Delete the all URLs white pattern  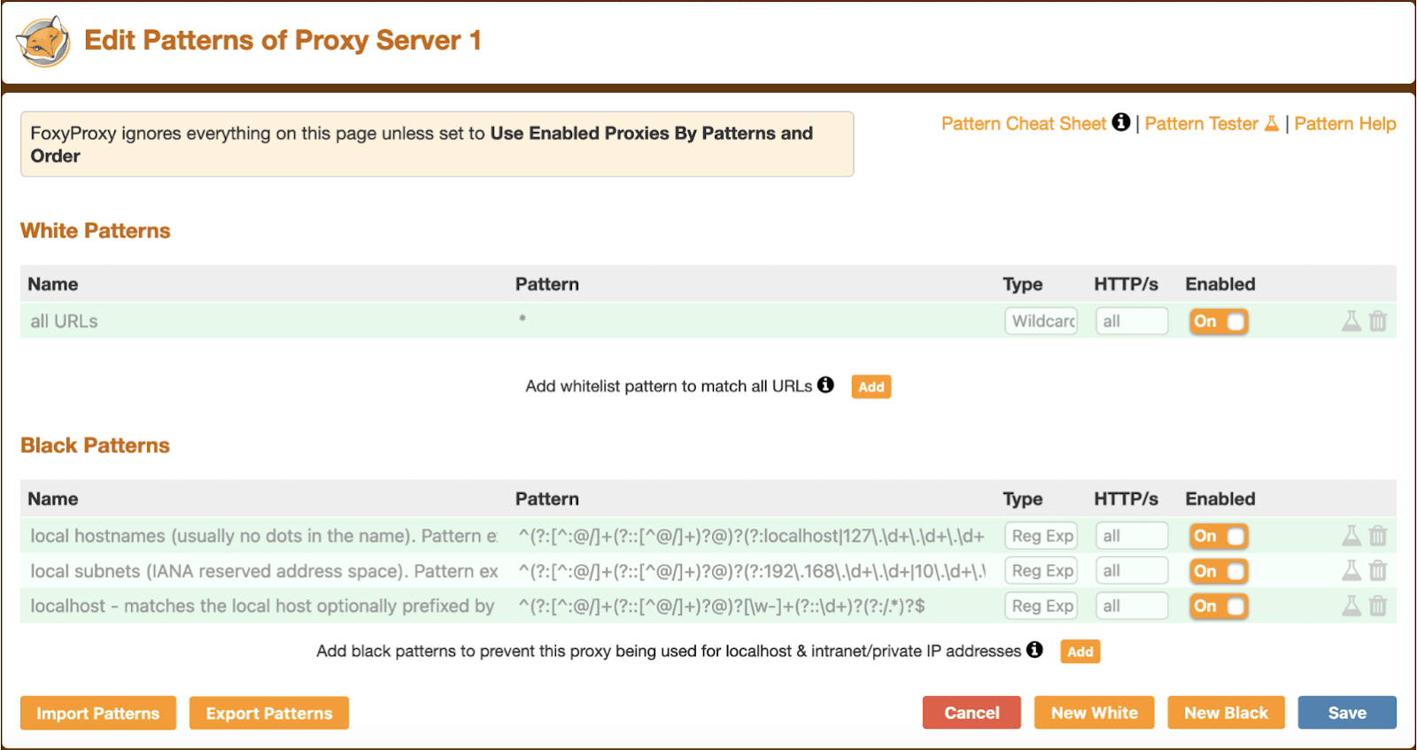tap(1378, 321)
